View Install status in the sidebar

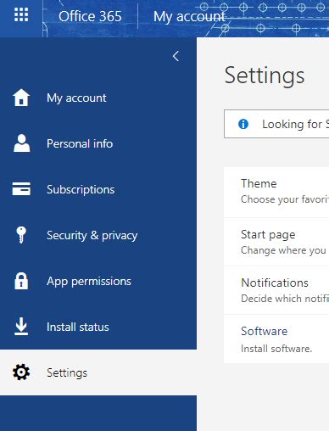78,327
